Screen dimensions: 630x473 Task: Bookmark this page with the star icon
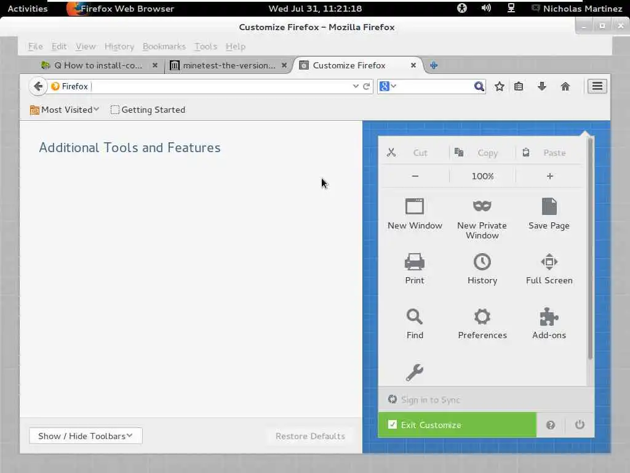(x=500, y=86)
